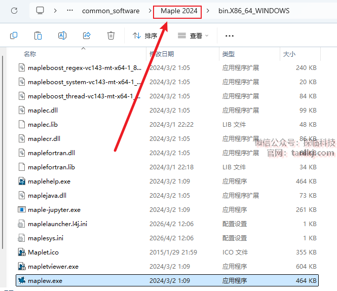Viewport: 337px width, 291px height.
Task: Click the maplefortran.dll file icon
Action: pos(22,153)
